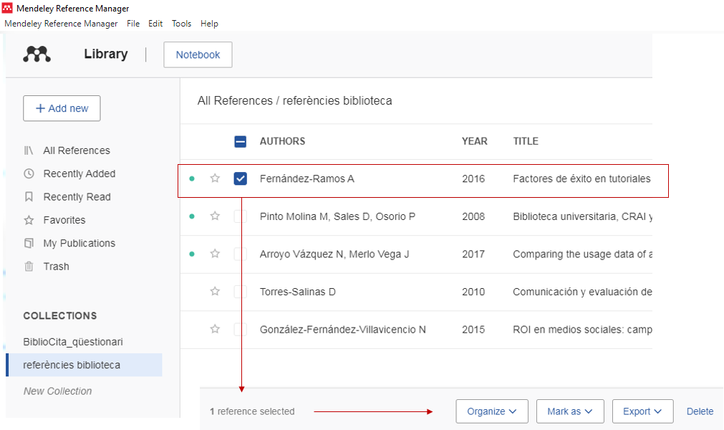Click the Mendeley logo icon in the header
This screenshot has height=430, width=724.
click(x=37, y=54)
